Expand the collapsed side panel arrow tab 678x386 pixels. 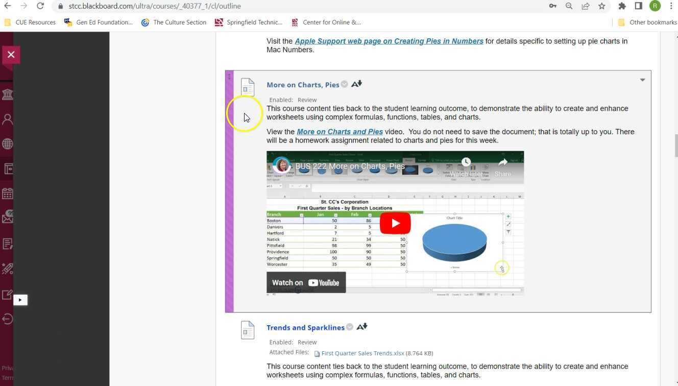tap(20, 300)
